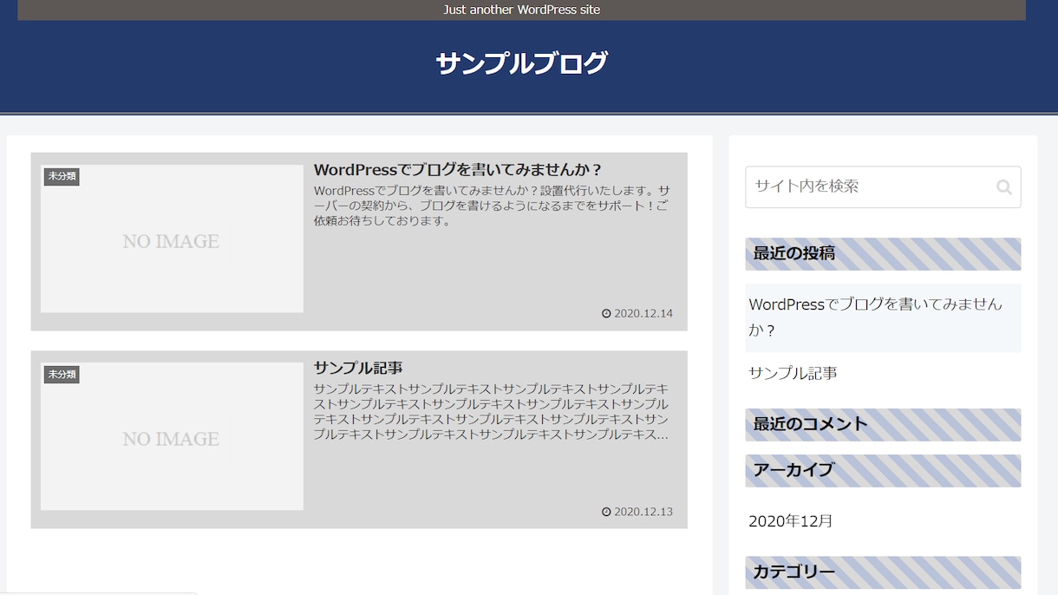
Task: Click the NO IMAGE thumbnail of the WordPress post
Action: click(x=172, y=239)
